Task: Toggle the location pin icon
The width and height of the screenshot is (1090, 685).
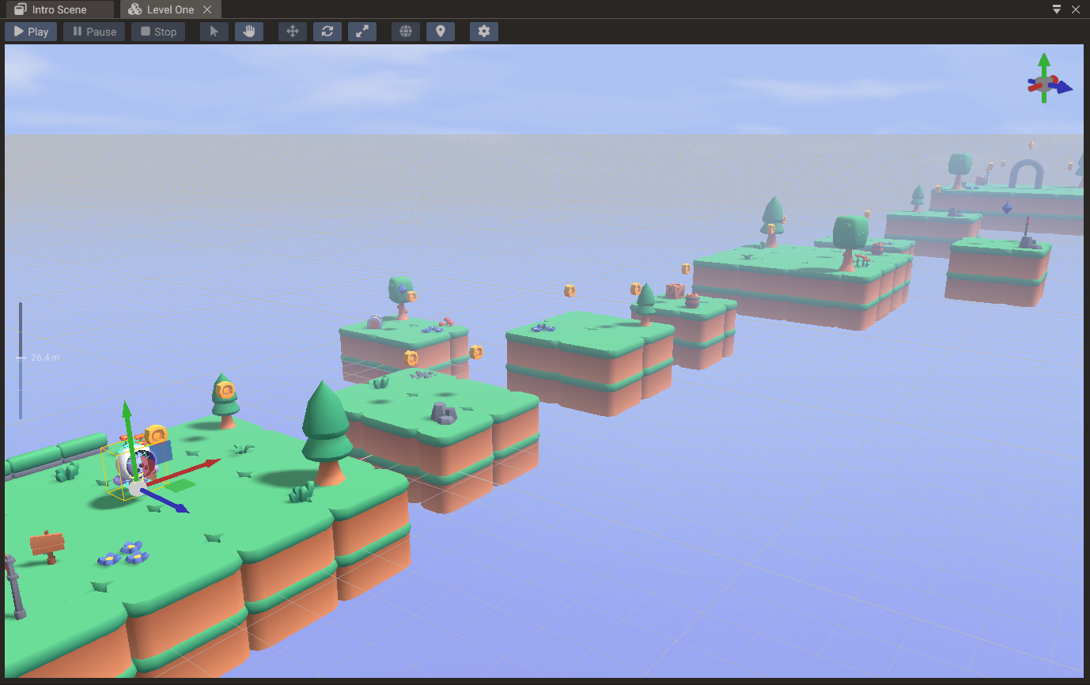Action: (x=441, y=32)
